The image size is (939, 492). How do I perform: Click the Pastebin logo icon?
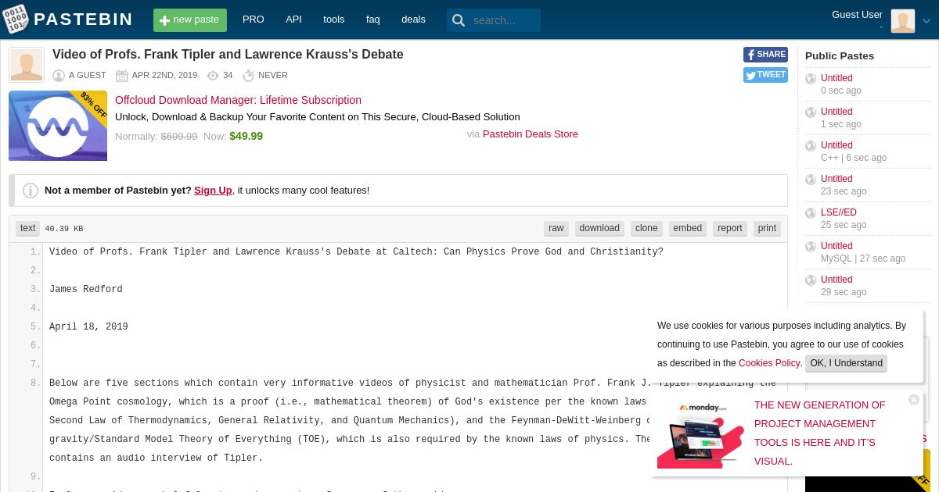[16, 20]
